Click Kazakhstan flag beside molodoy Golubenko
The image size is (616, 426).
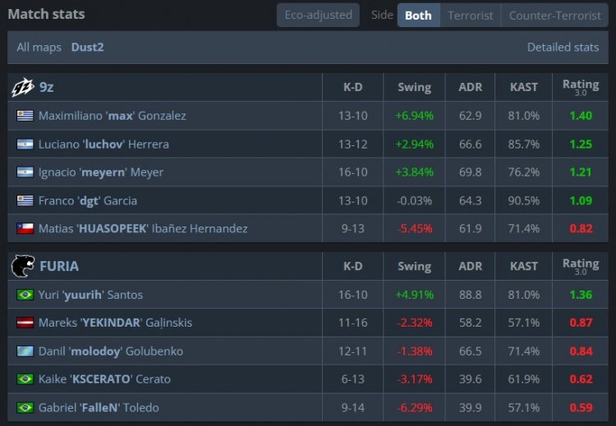[x=25, y=351]
